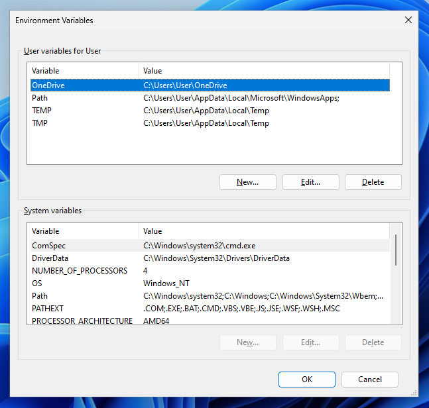Click the Edit button under user variables

click(310, 182)
